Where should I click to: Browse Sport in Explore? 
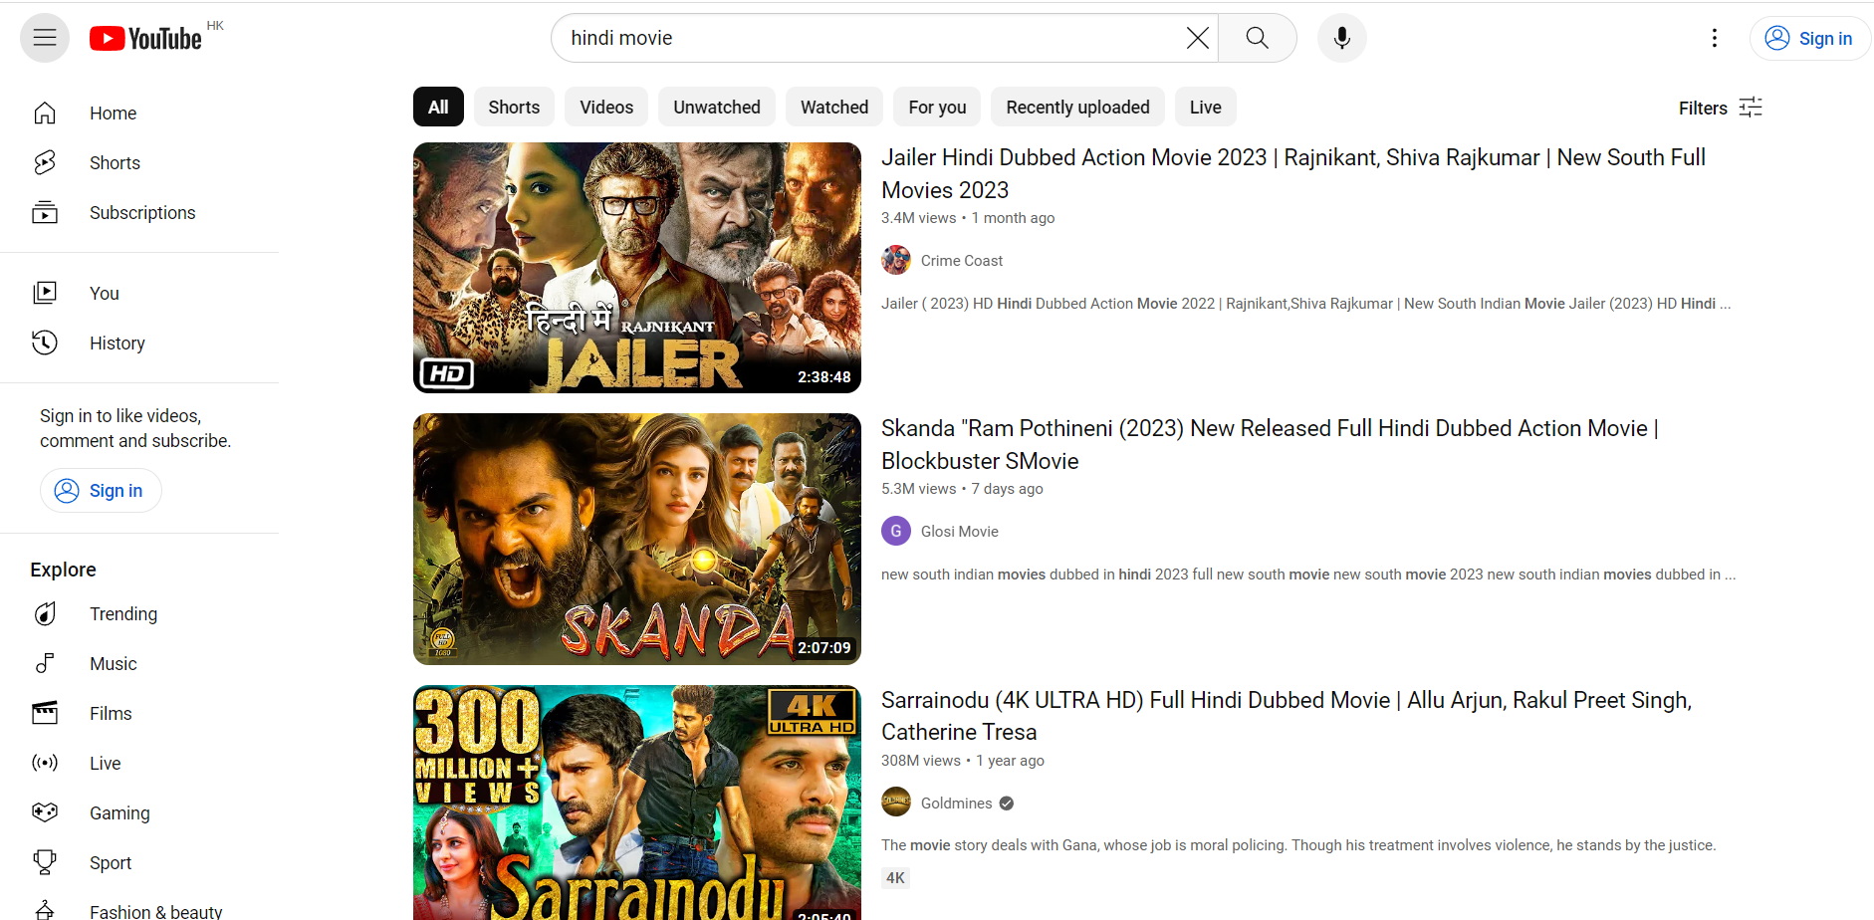coord(139,863)
